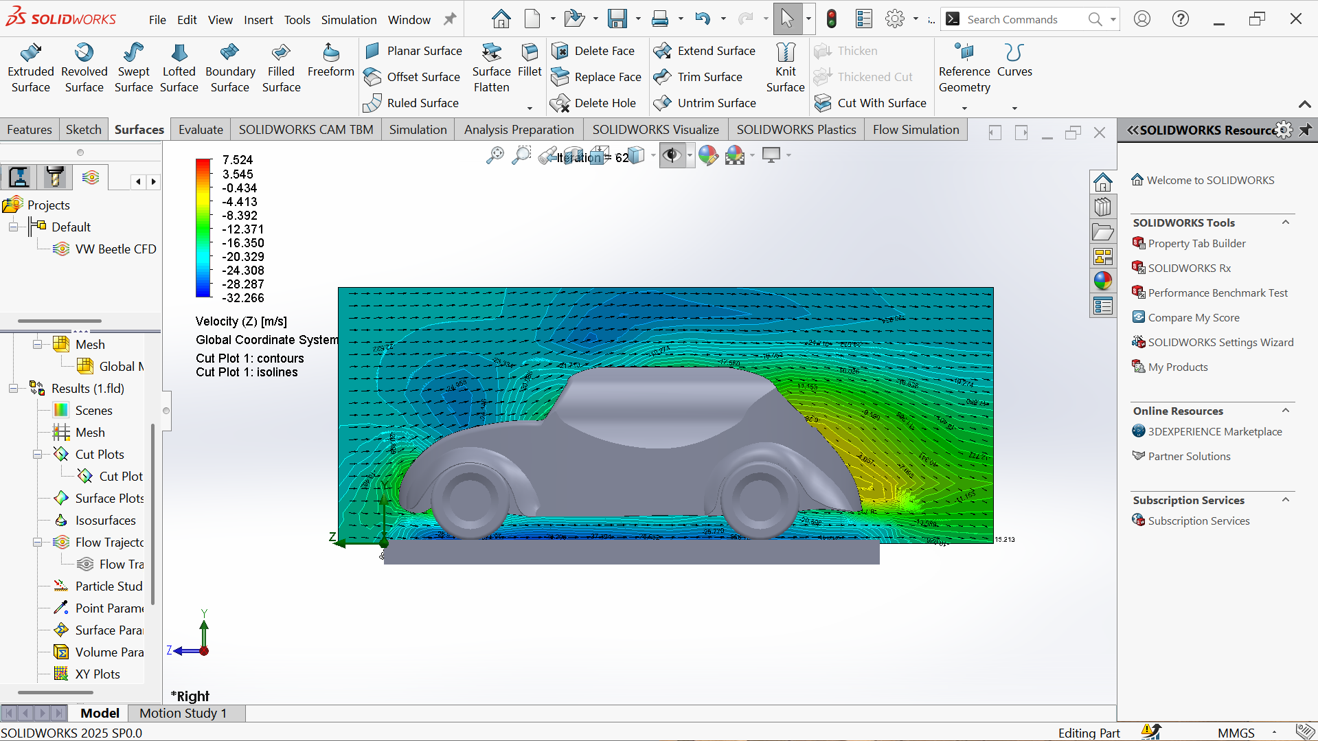Pin the menu bar with pushpin

point(450,19)
